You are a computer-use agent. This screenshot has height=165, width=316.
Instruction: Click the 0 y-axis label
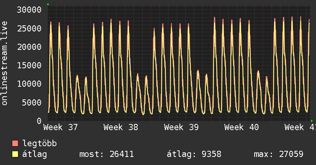39,121
